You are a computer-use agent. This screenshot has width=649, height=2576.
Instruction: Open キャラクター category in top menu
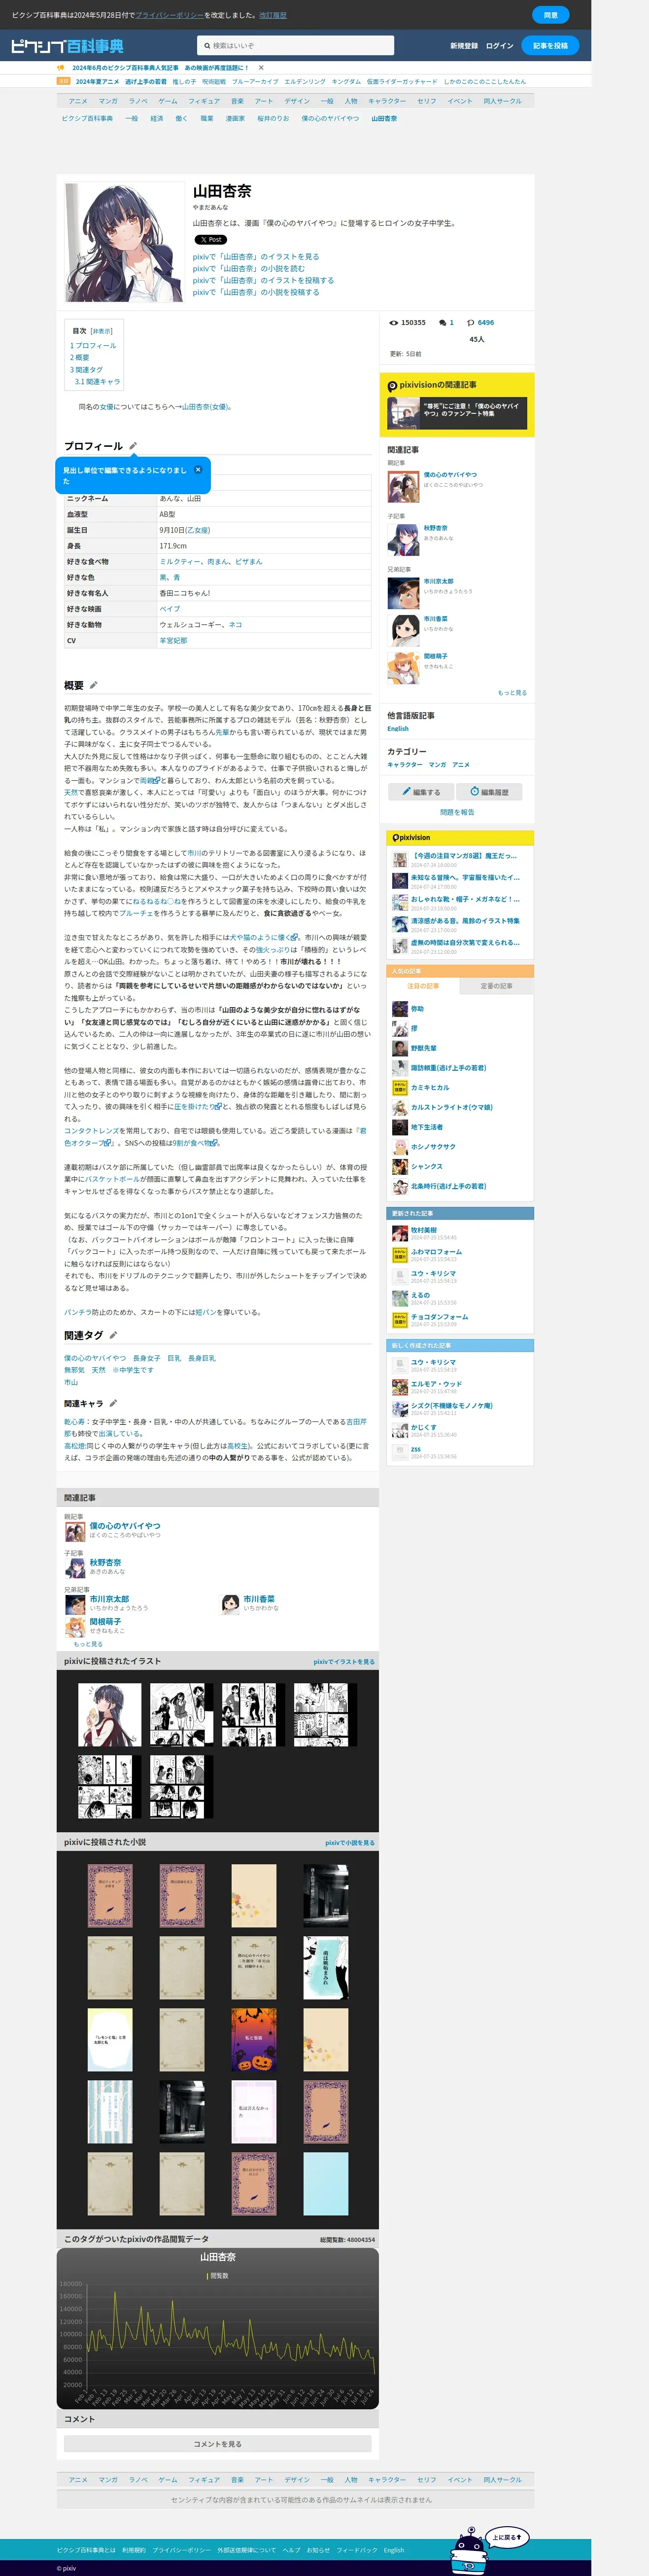pyautogui.click(x=387, y=101)
